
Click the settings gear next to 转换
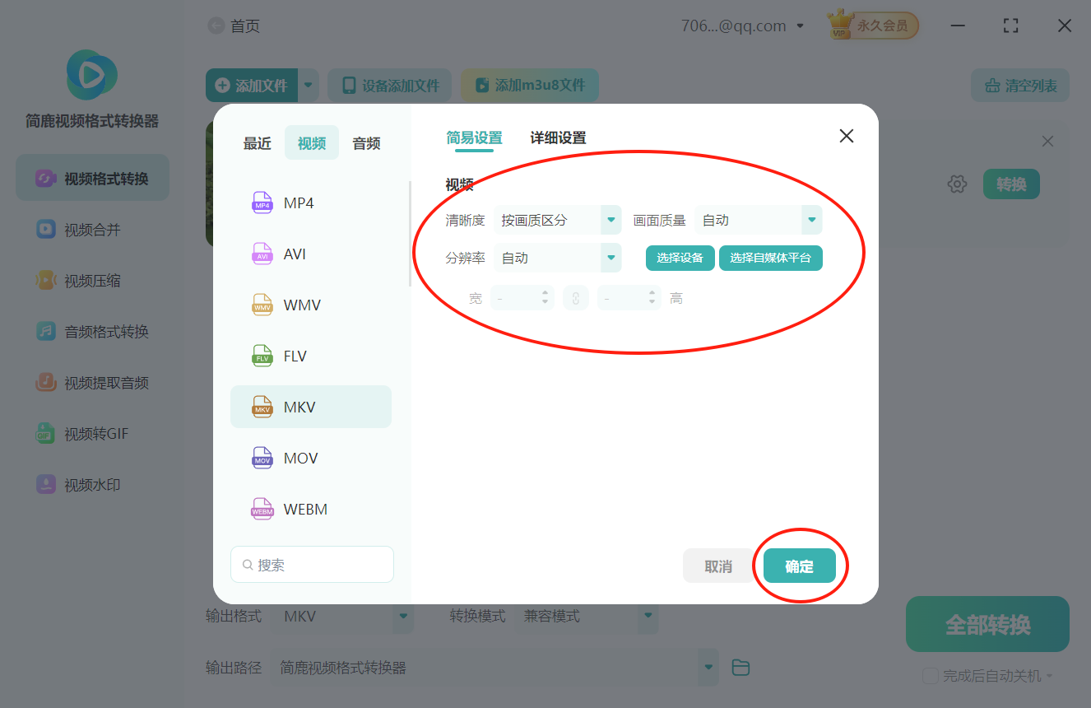pos(957,184)
